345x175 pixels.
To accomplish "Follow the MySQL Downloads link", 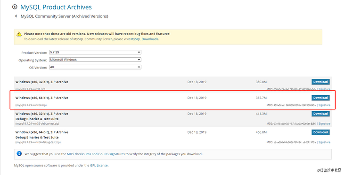I will coord(144,39).
